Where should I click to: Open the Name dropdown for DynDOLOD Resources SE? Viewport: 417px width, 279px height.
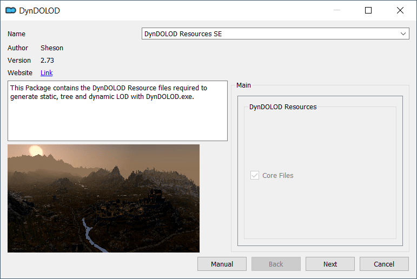point(275,34)
